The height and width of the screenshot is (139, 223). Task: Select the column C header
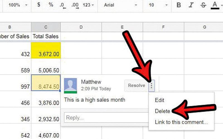click(46, 27)
